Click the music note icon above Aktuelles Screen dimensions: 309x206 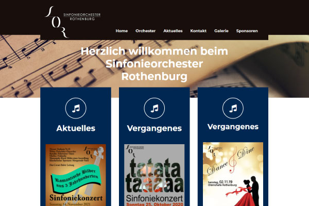(x=76, y=108)
